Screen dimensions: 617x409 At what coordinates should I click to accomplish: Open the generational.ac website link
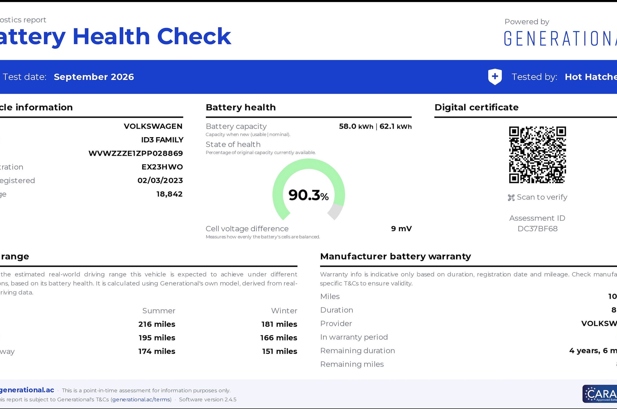click(27, 390)
